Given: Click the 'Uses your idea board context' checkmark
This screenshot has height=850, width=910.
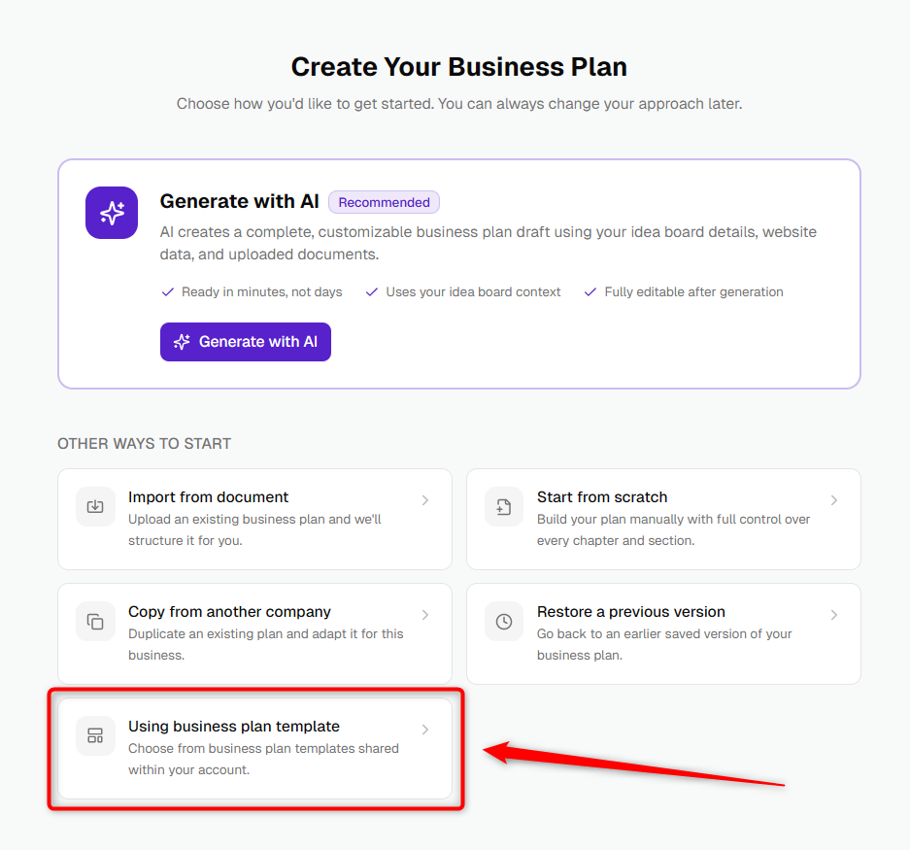Looking at the screenshot, I should (372, 292).
